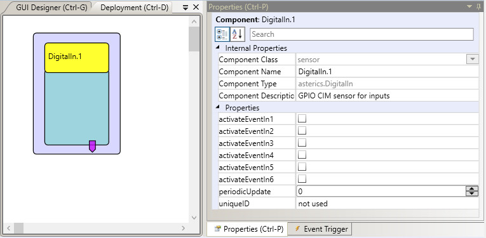486x238 pixels.
Task: Select the DigitalIn.1 component header
Action: coord(77,58)
